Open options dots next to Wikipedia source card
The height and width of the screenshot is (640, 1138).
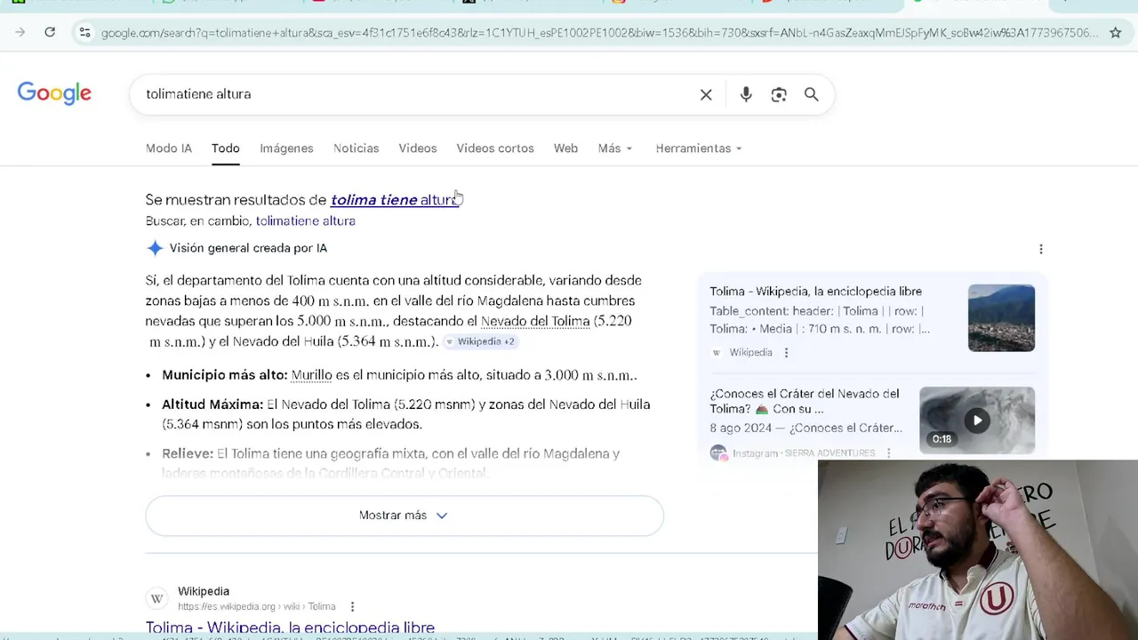[786, 353]
